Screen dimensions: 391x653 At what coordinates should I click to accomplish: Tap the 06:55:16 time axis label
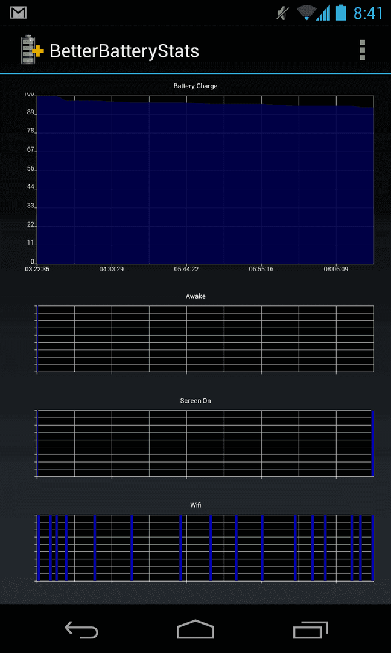[261, 269]
